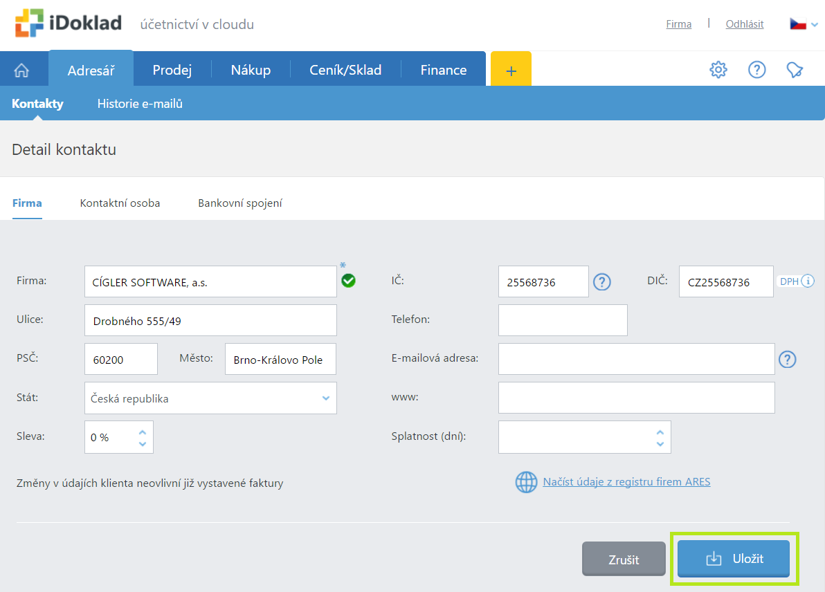Expand the language selector chevron
825x592 pixels.
click(815, 25)
